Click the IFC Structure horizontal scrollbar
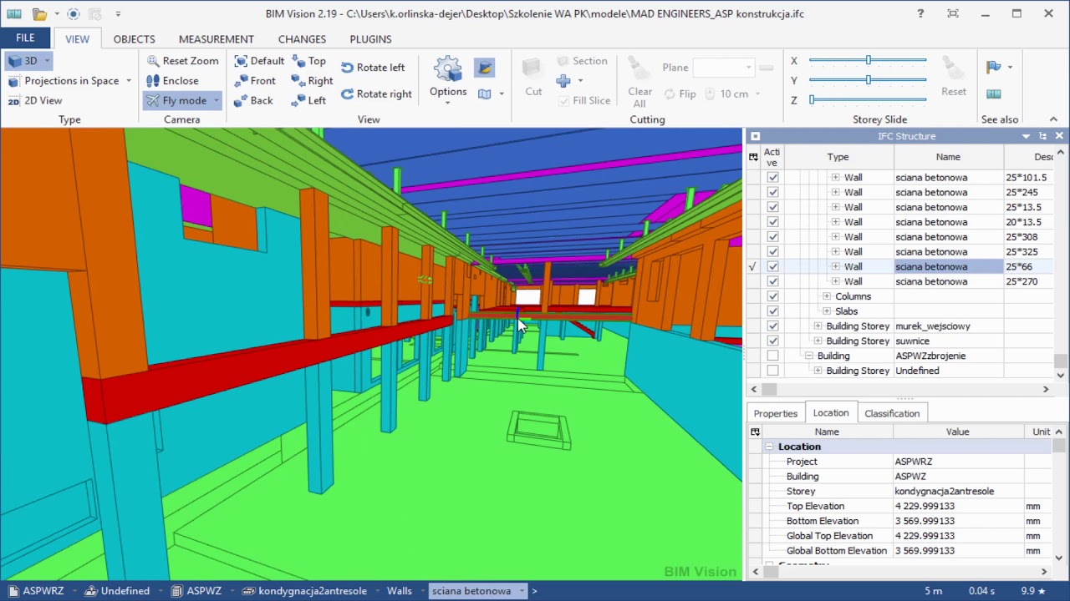Screen dimensions: 1070x601 point(899,389)
